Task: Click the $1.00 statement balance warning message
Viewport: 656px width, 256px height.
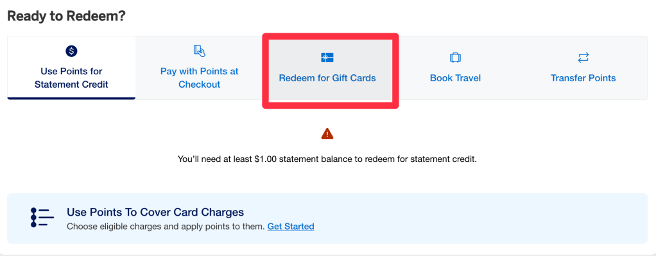Action: point(327,158)
